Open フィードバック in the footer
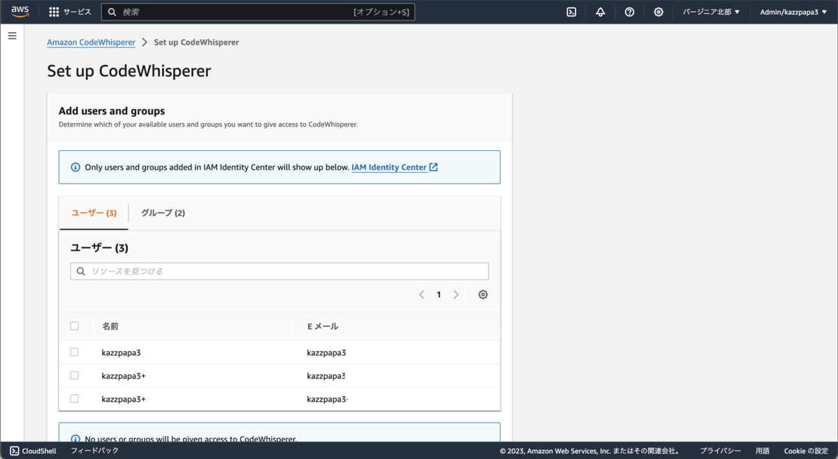The width and height of the screenshot is (838, 459). coord(94,451)
